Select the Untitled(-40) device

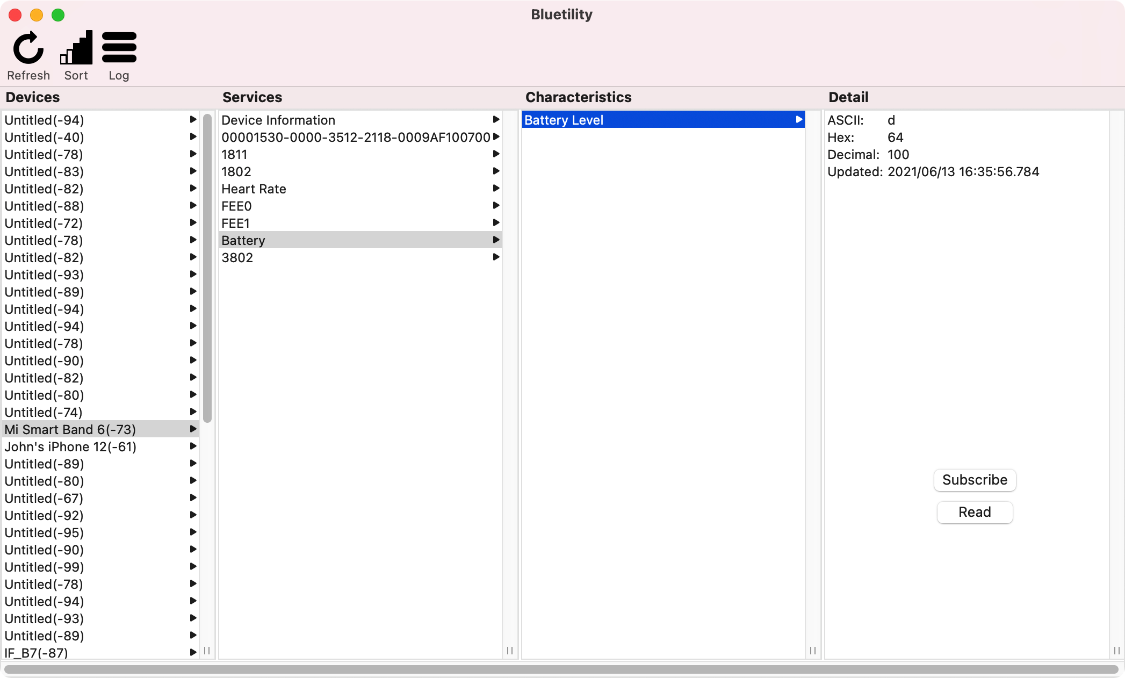click(x=44, y=137)
